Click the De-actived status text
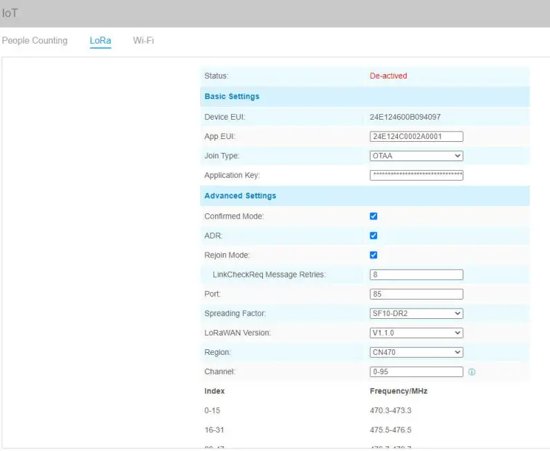 [389, 76]
